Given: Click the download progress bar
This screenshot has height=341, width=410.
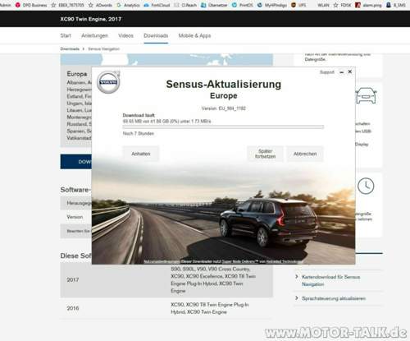Looking at the screenshot, I should (223, 127).
